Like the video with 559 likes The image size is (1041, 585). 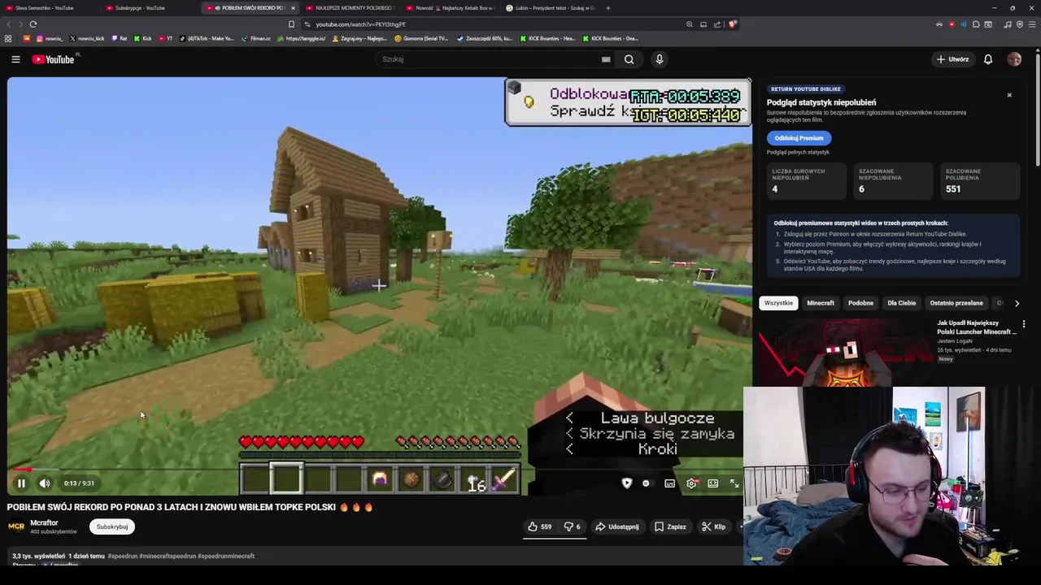pos(539,526)
